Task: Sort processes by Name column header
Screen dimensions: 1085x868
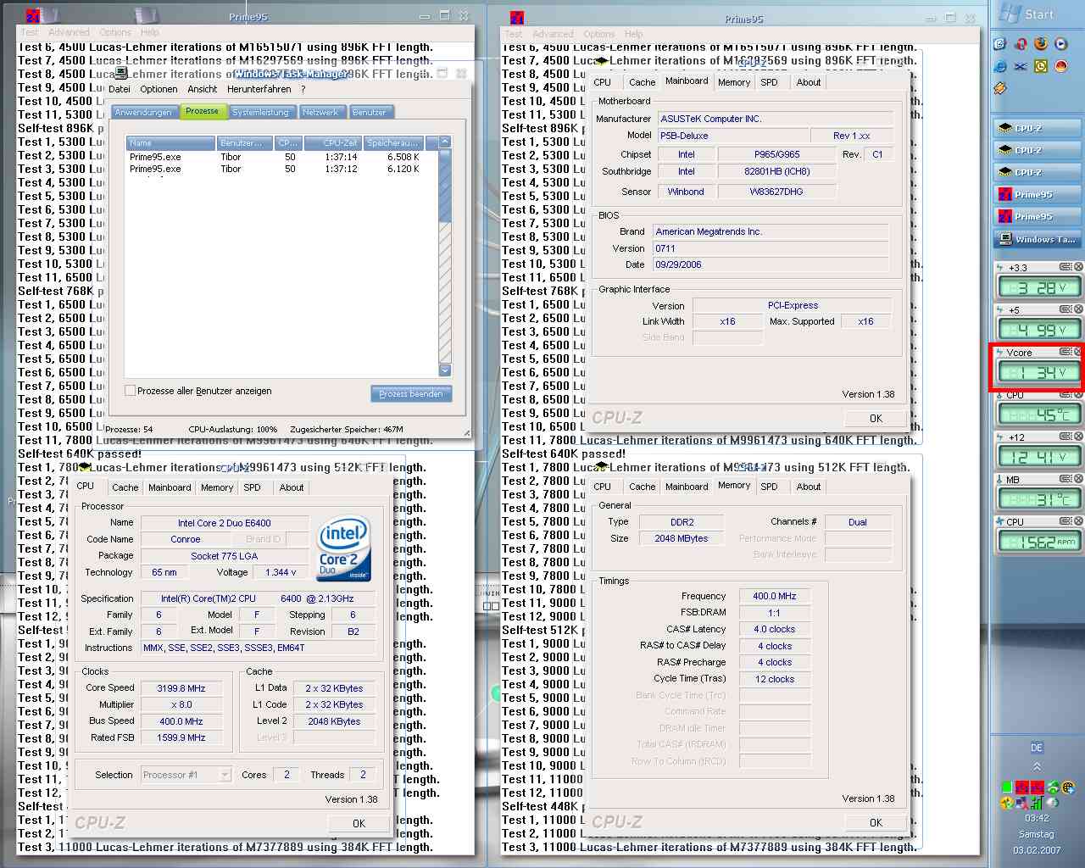Action: tap(170, 142)
